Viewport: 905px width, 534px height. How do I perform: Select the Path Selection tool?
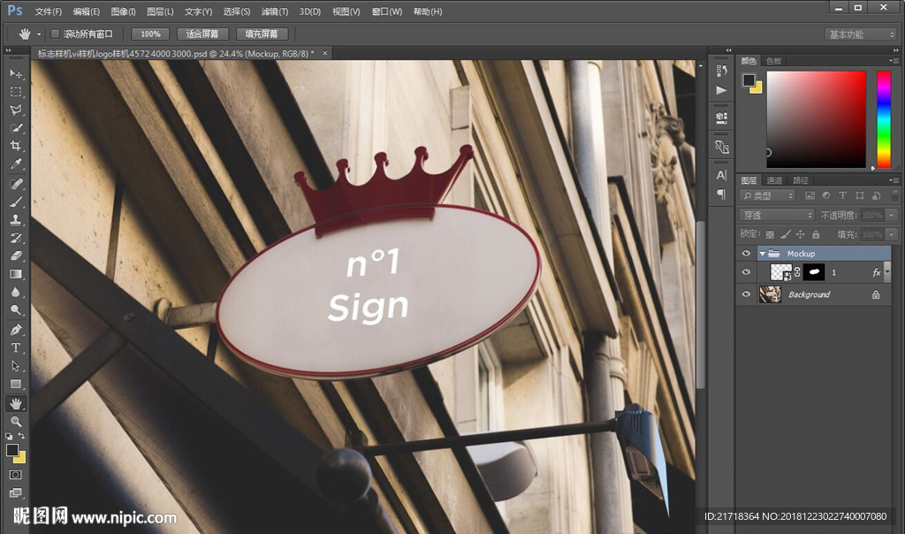pyautogui.click(x=16, y=366)
